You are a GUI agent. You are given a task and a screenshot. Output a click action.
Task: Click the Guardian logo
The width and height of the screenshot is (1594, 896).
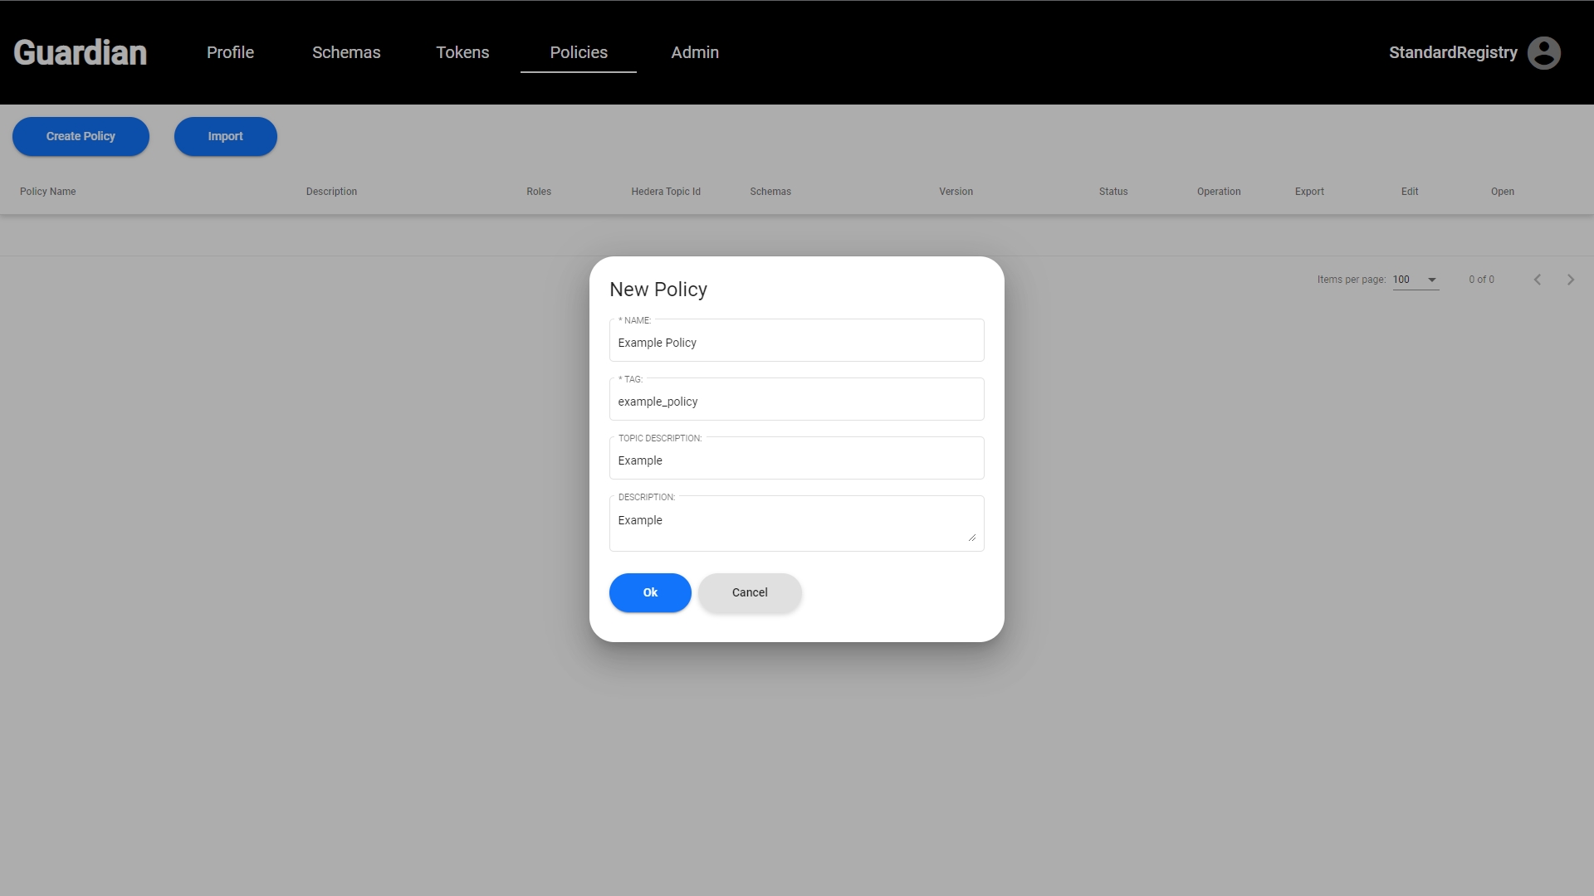(x=81, y=53)
